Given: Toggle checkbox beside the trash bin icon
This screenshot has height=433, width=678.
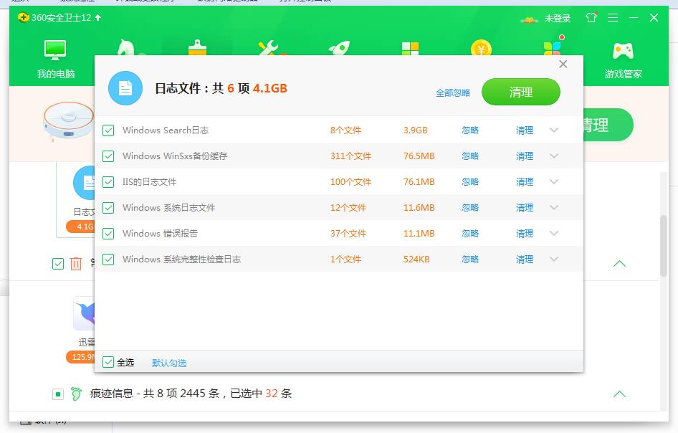Looking at the screenshot, I should [58, 264].
